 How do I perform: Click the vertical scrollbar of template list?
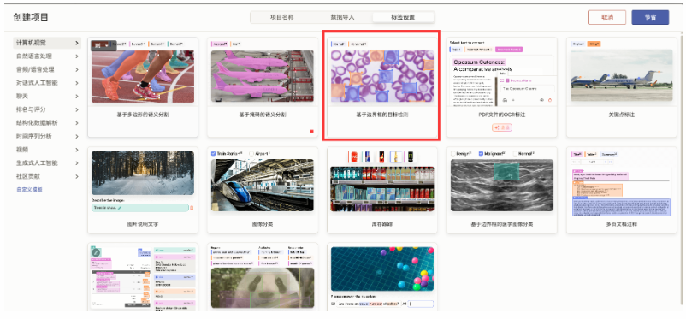(x=682, y=171)
